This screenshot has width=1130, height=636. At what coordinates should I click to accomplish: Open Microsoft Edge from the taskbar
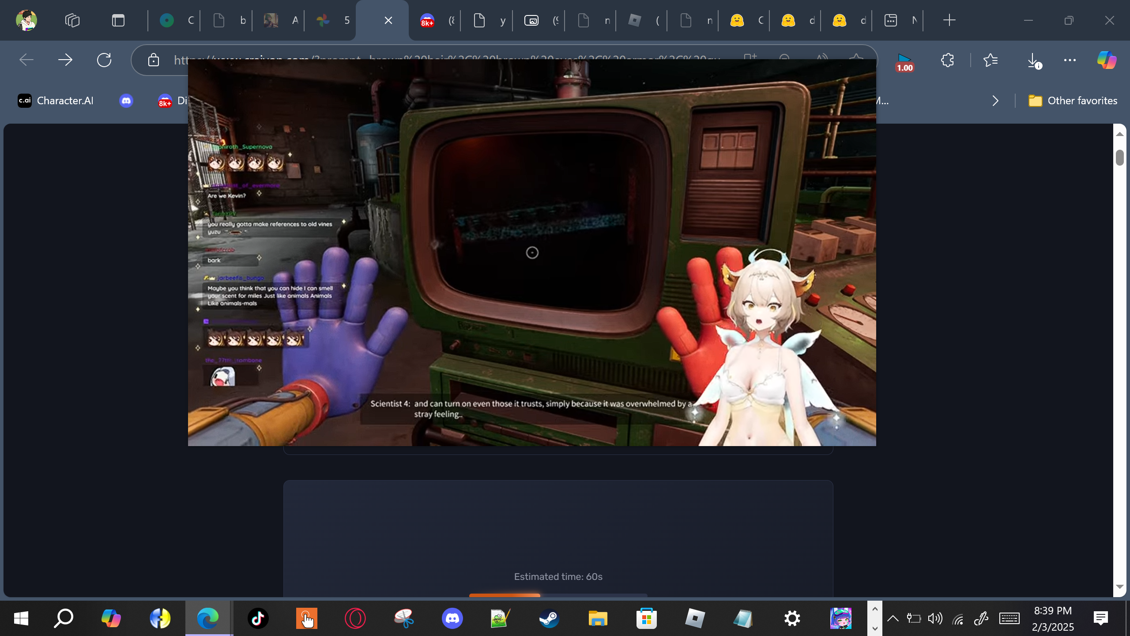point(208,618)
